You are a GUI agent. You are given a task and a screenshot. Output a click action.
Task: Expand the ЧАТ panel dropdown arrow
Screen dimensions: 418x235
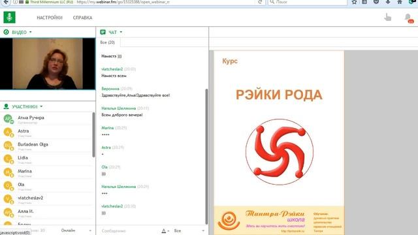tap(121, 32)
